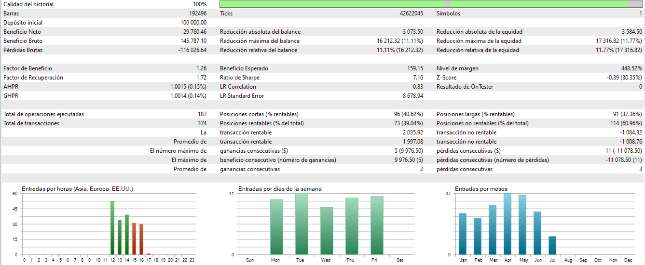Select the Sharpe ratio value 7.16
This screenshot has width=645, height=265.
(418, 78)
